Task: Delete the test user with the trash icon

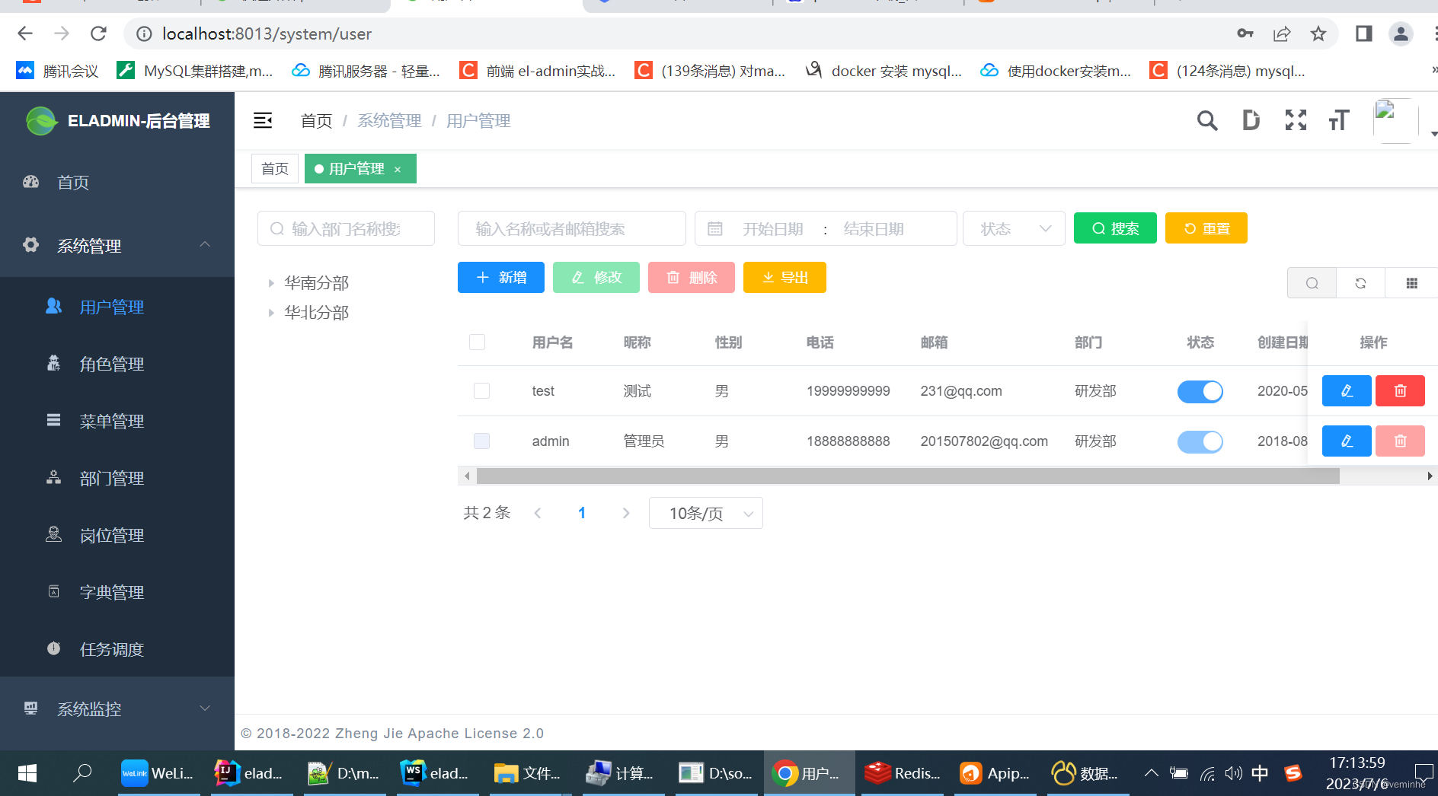Action: [x=1400, y=390]
